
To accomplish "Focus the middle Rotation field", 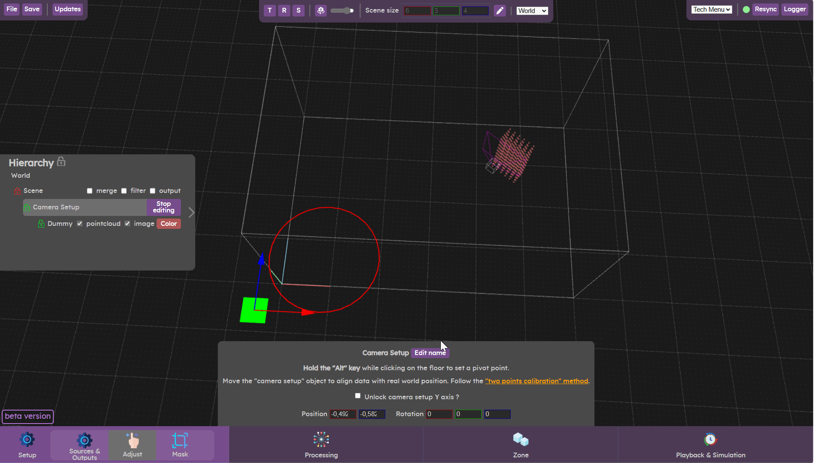I will click(x=468, y=414).
